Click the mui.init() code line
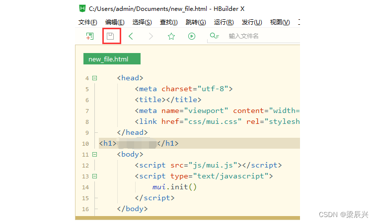Image resolution: width=376 pixels, height=223 pixels. pyautogui.click(x=174, y=187)
